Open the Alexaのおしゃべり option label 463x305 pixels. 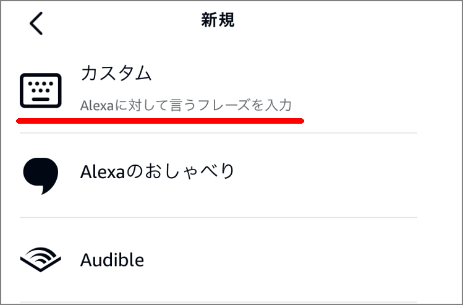click(158, 171)
